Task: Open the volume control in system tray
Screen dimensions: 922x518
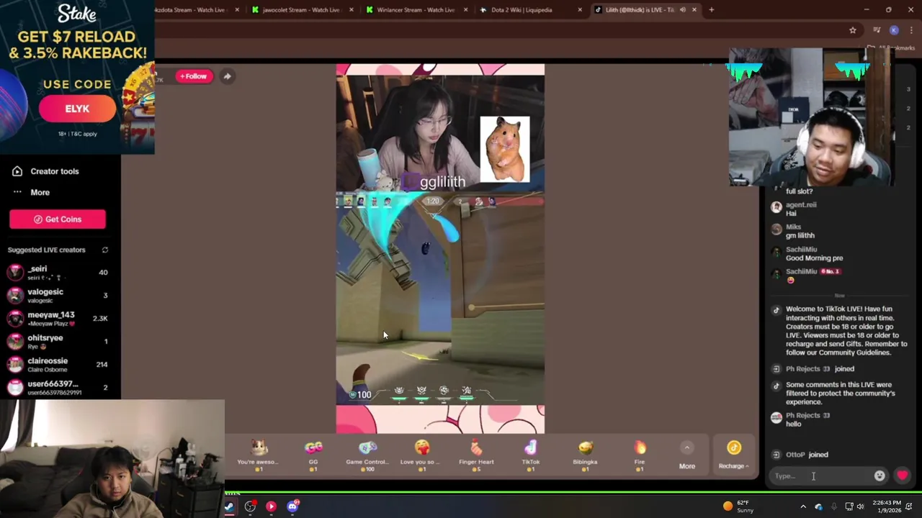Action: pos(860,506)
